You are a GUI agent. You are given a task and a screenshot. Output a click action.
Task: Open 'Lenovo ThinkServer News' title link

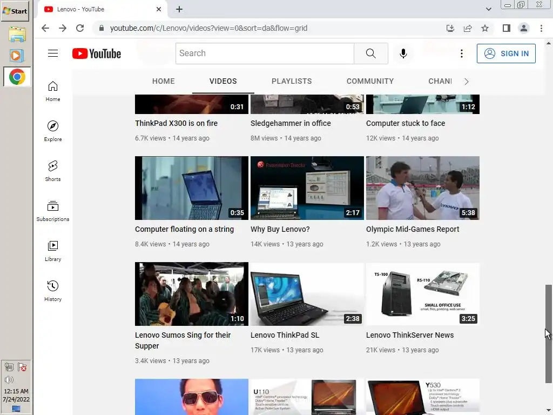point(410,335)
